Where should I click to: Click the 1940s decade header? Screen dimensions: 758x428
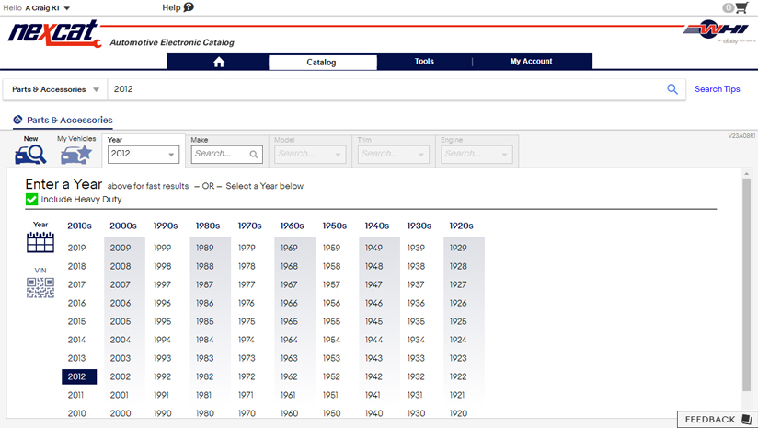pos(376,226)
